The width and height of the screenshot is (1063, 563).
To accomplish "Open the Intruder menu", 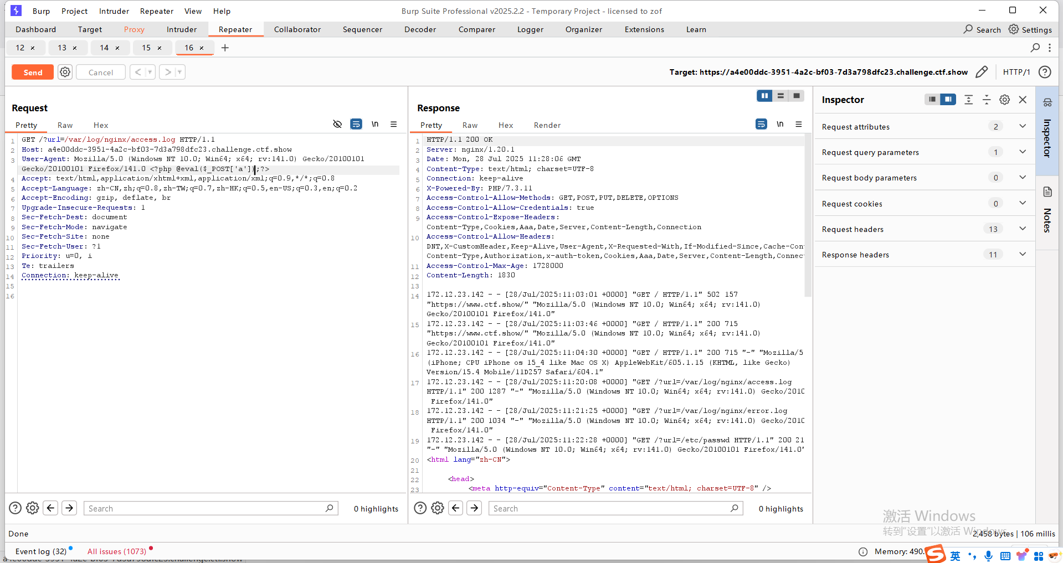I will (114, 11).
